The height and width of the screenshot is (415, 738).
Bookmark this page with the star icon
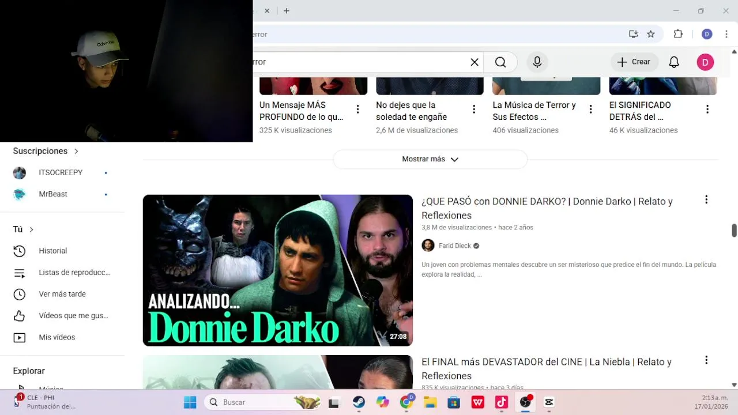pyautogui.click(x=651, y=34)
